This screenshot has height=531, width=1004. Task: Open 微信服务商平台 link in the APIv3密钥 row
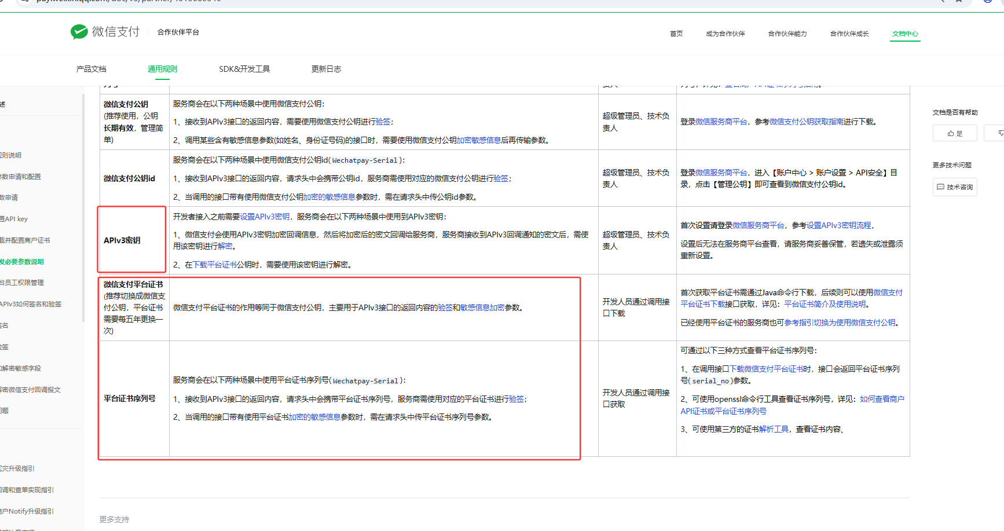coord(759,225)
